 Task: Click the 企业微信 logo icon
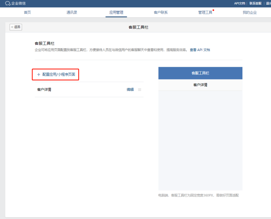8,3
